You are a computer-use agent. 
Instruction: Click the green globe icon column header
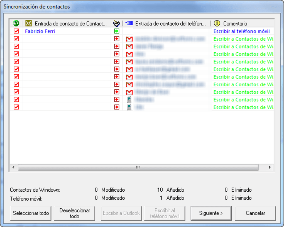tap(16, 23)
